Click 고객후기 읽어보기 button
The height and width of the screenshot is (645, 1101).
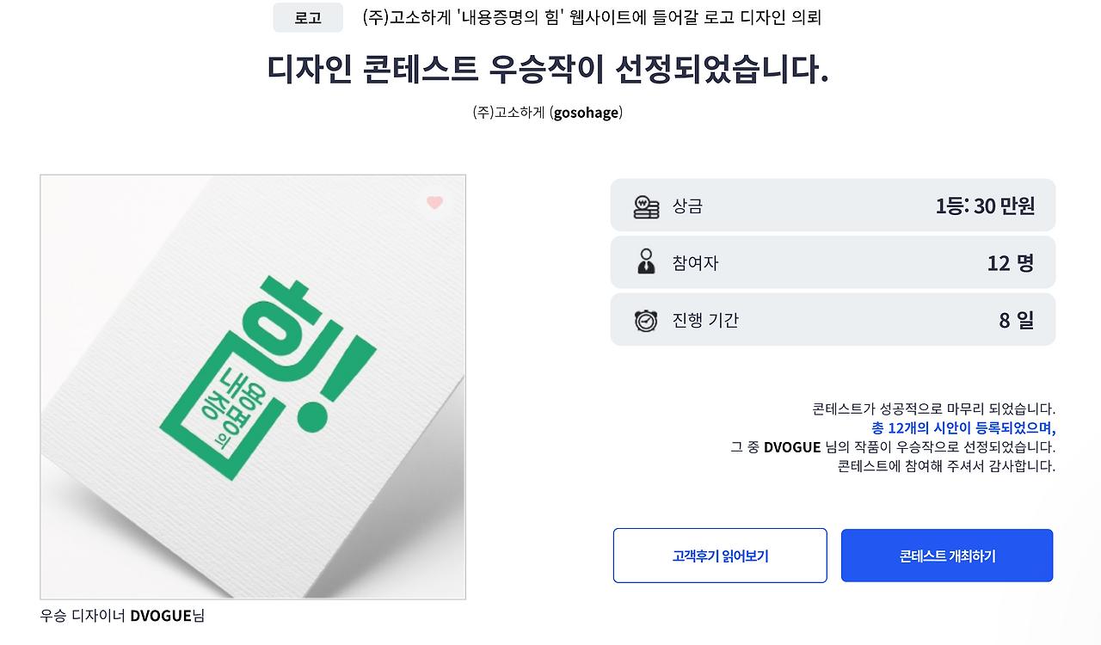click(x=719, y=555)
